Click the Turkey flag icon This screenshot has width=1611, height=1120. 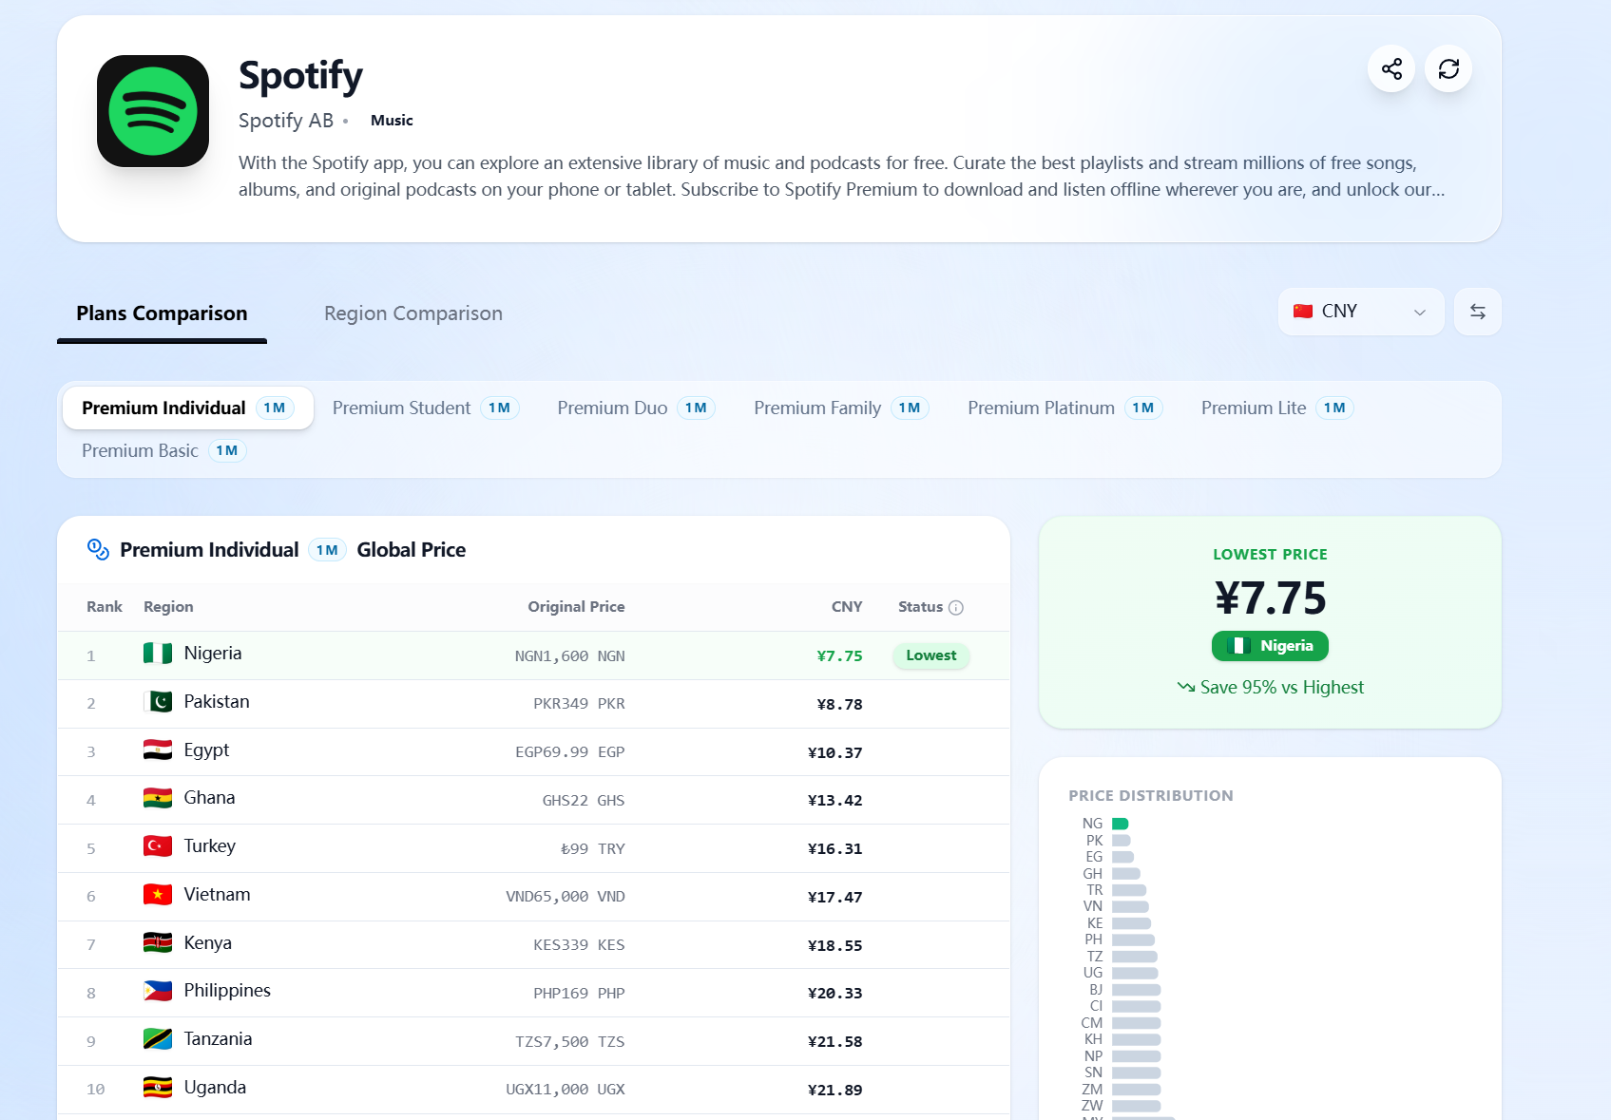(x=158, y=846)
